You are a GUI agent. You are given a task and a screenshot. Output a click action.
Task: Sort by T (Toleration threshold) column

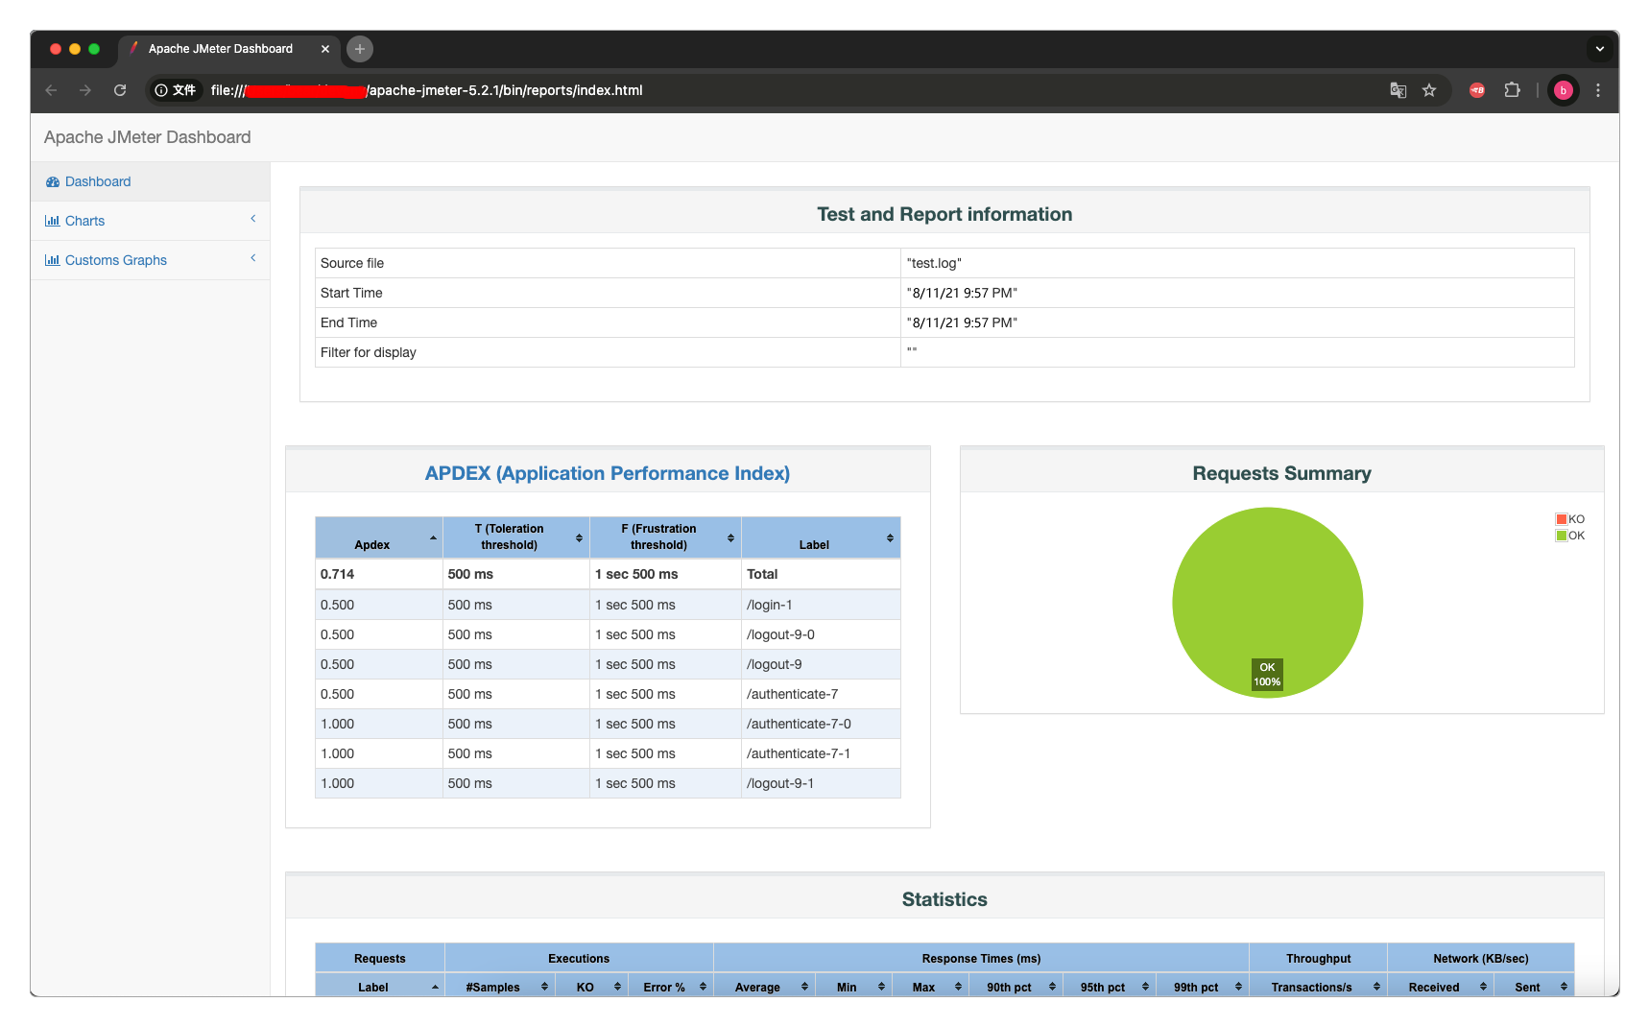pyautogui.click(x=516, y=537)
